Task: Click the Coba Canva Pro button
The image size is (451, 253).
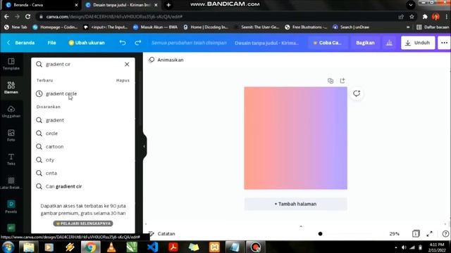Action: [327, 43]
